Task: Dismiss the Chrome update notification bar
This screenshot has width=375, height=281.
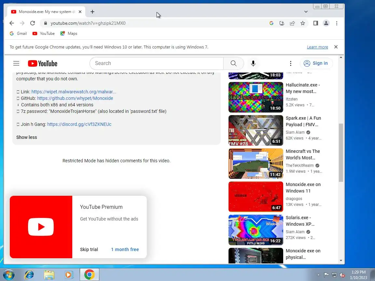Action: coord(336,47)
